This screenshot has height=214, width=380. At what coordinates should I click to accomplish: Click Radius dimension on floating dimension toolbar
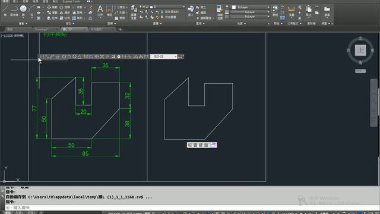64,56
